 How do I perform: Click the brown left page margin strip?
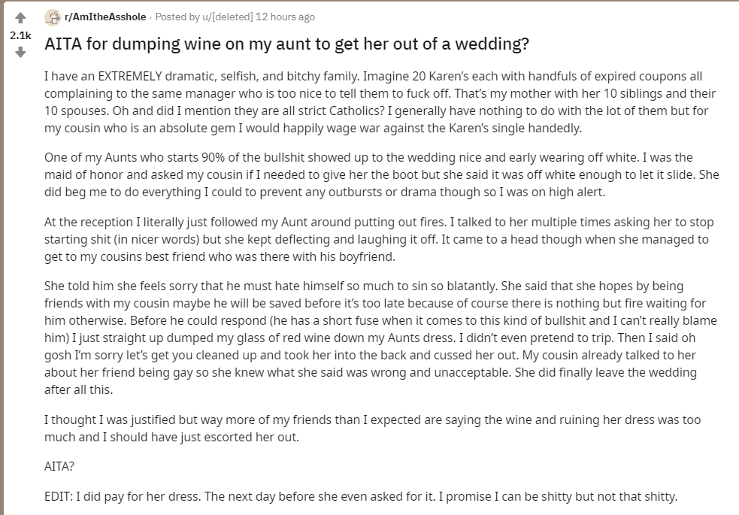(x=2, y=257)
